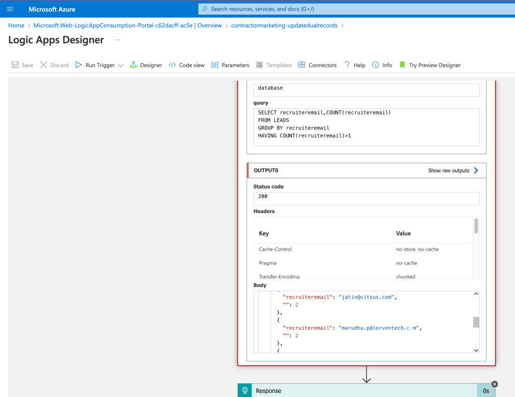This screenshot has width=515, height=397.
Task: Click the X badge on Response card
Action: tap(494, 384)
